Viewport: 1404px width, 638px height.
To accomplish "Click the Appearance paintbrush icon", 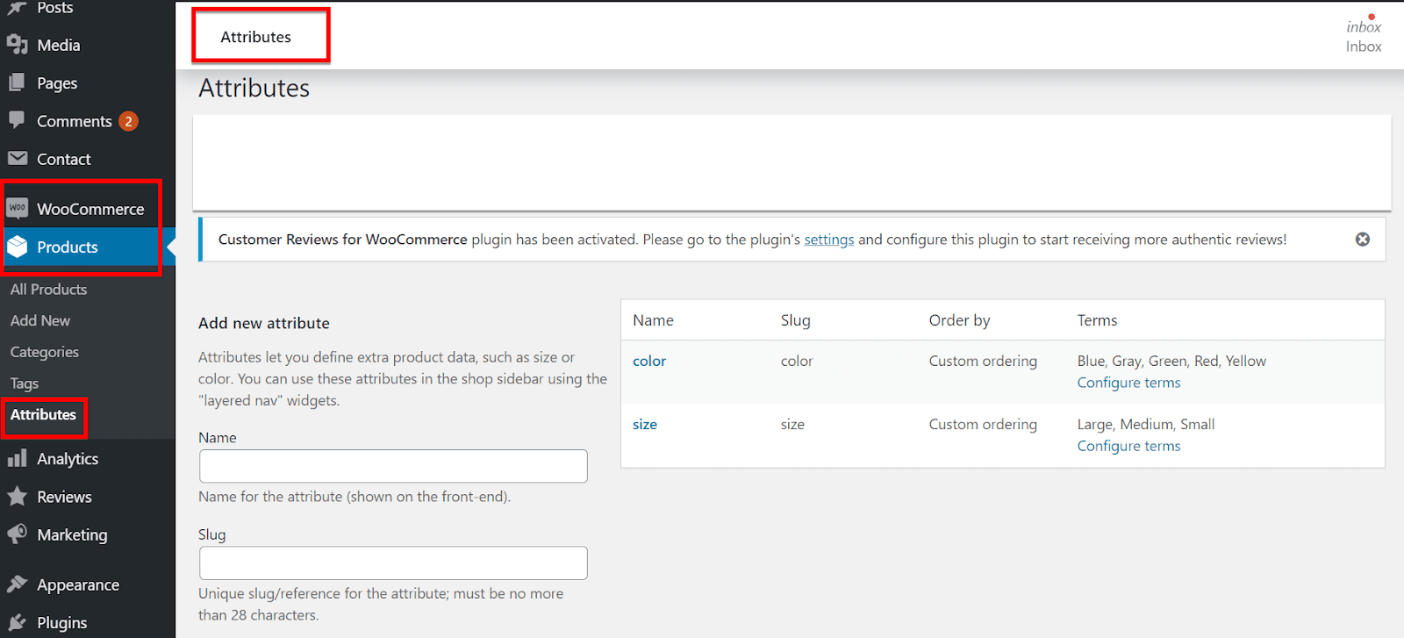I will point(17,584).
